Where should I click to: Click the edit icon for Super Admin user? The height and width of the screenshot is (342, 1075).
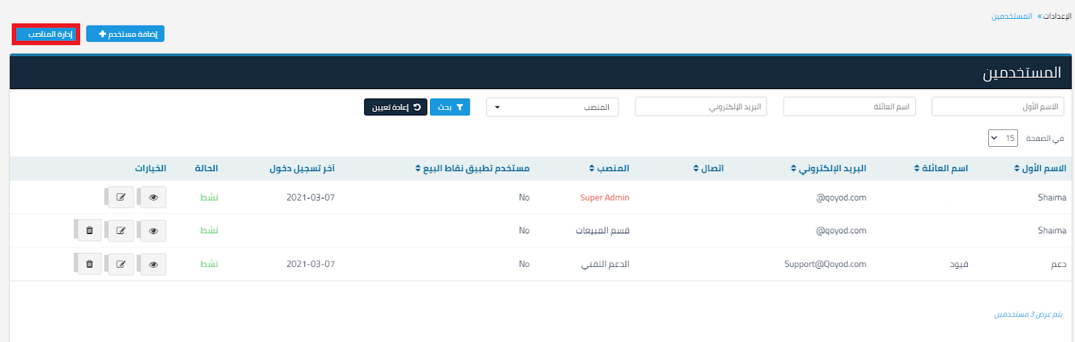[121, 197]
